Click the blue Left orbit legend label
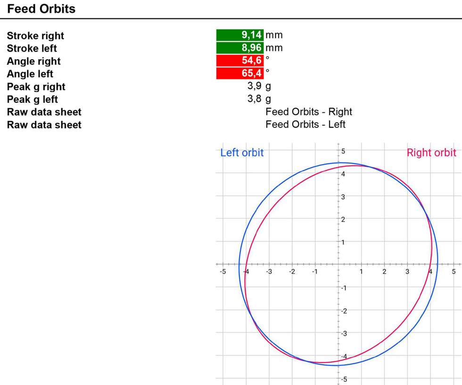This screenshot has height=385, width=462. pos(242,153)
